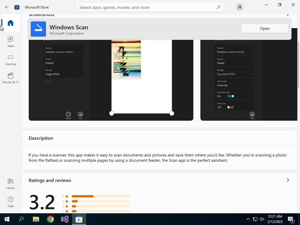Open the Windows Start menu
Image resolution: width=300 pixels, height=225 pixels.
tap(7, 219)
